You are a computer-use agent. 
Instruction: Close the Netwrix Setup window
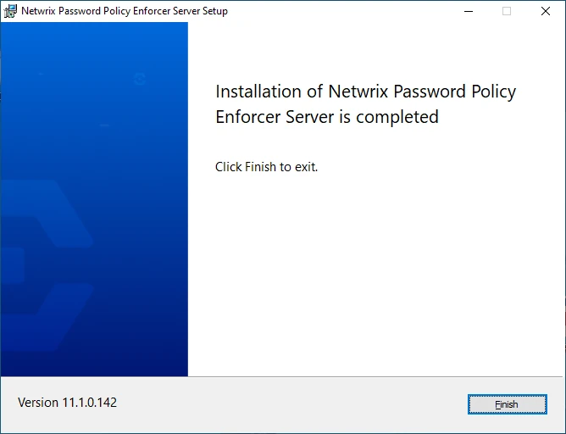click(546, 11)
